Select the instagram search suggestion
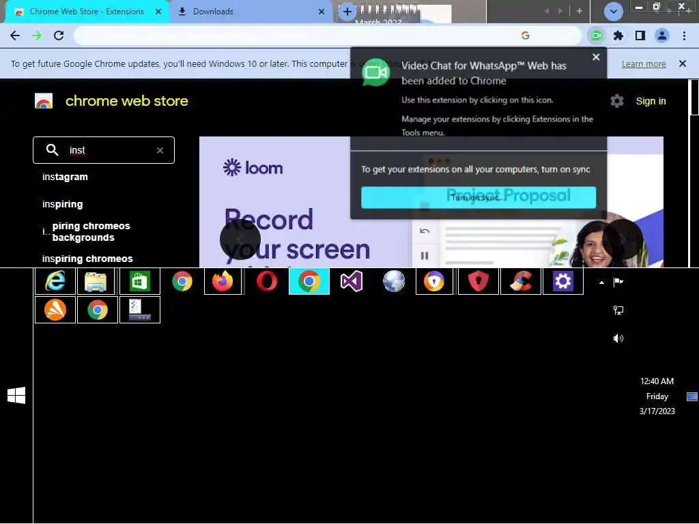 65,177
